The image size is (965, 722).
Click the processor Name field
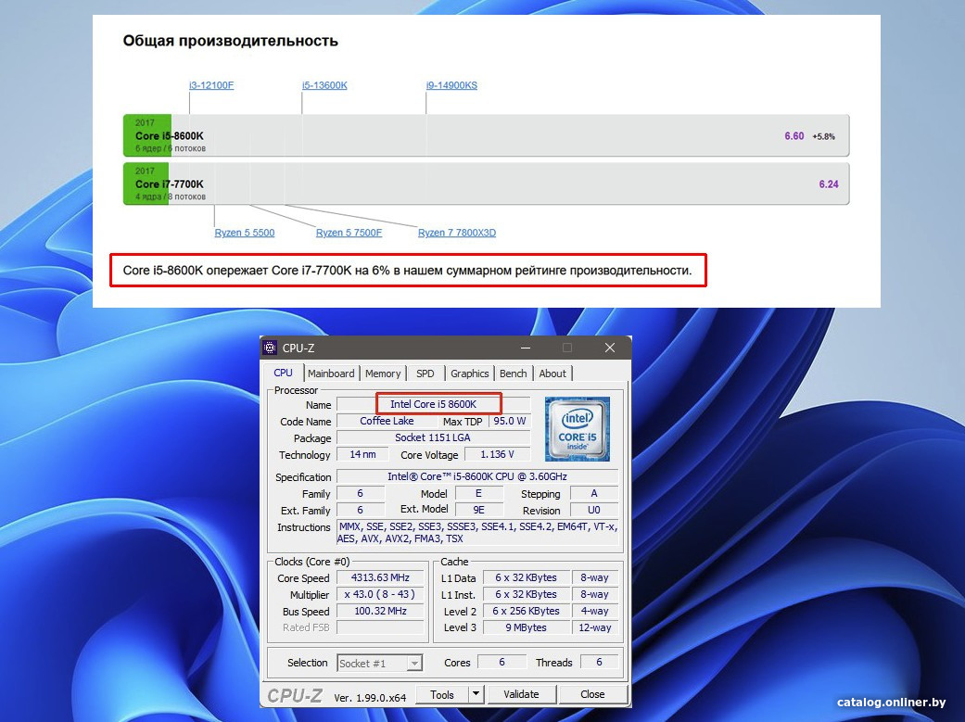(x=433, y=404)
